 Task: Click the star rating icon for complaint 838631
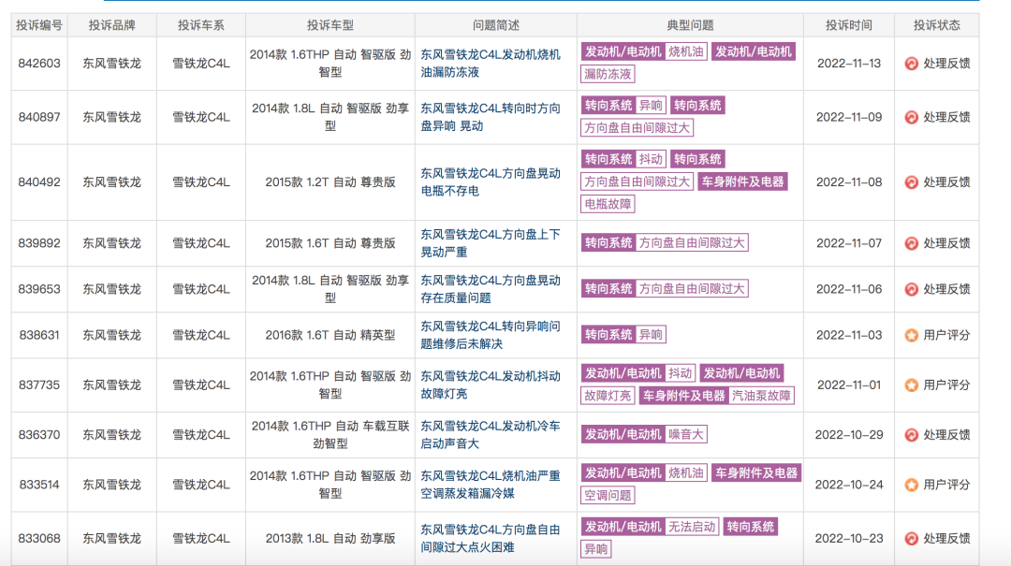(911, 335)
